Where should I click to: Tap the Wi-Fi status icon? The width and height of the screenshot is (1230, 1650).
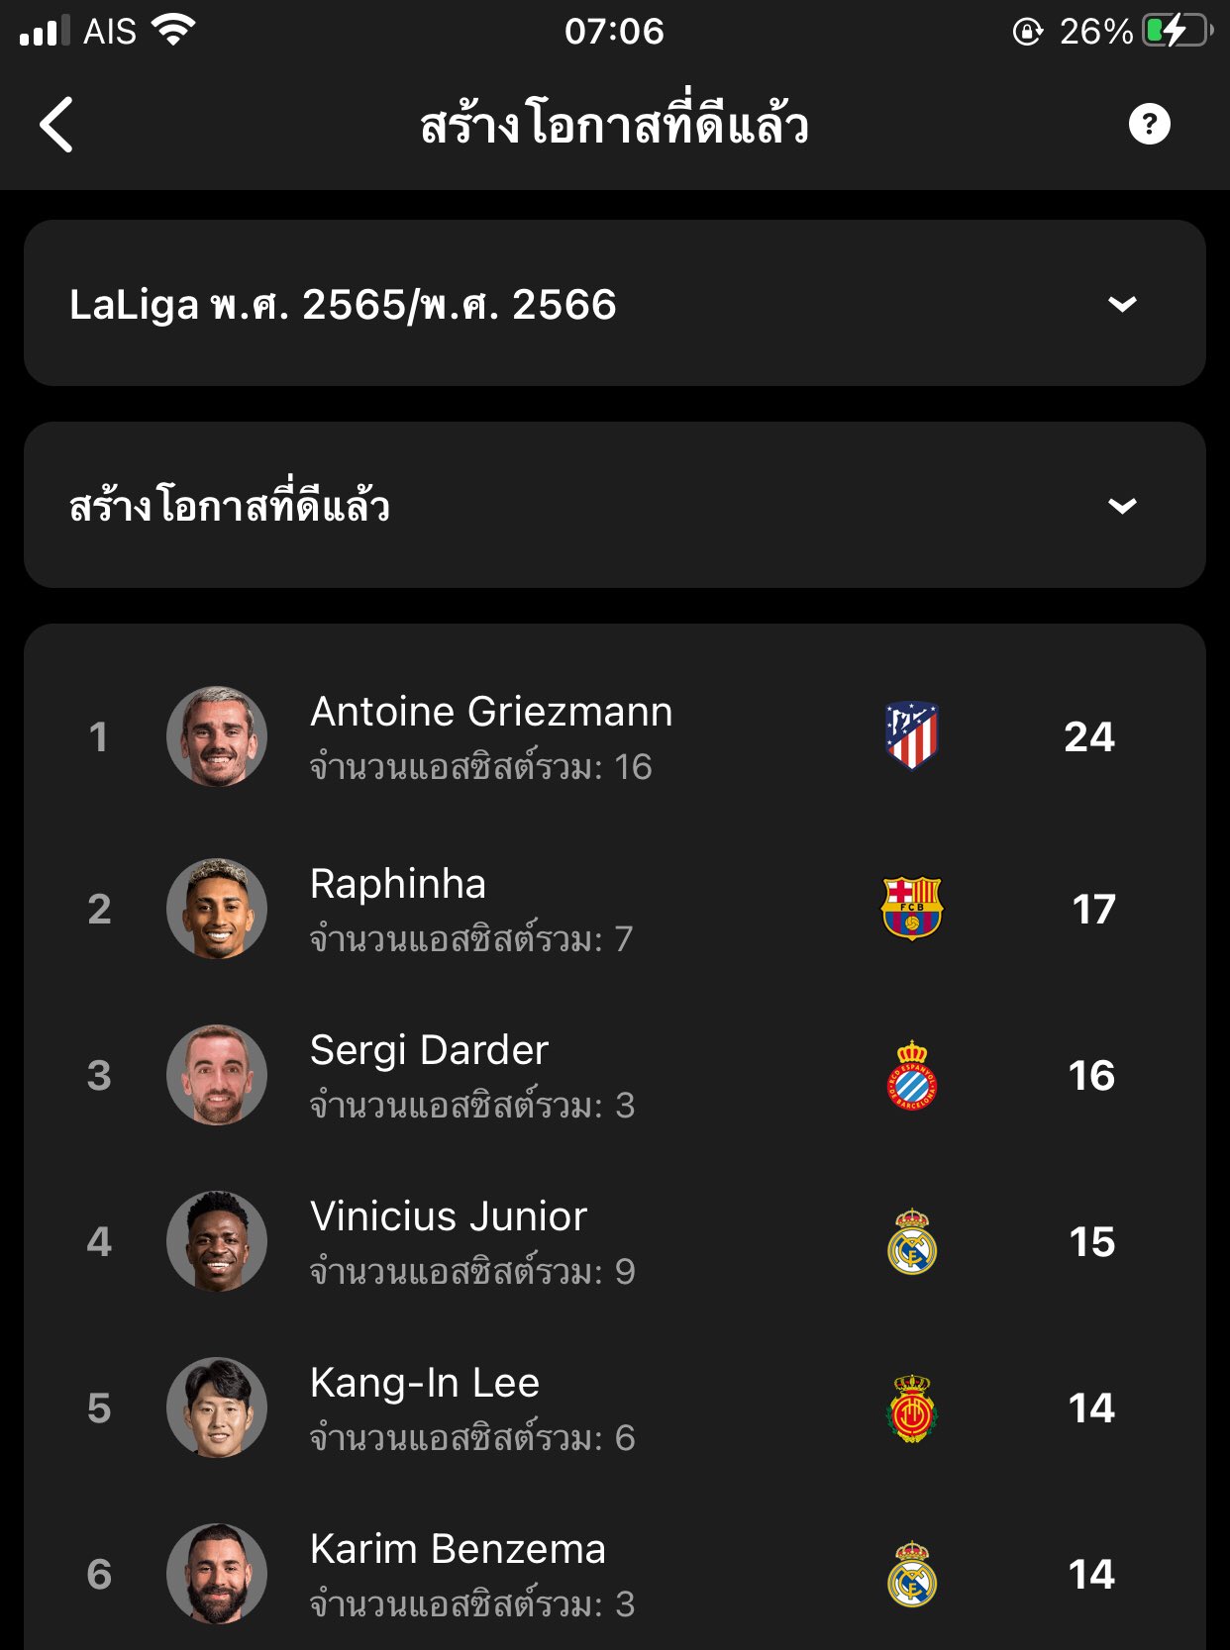pos(173,31)
